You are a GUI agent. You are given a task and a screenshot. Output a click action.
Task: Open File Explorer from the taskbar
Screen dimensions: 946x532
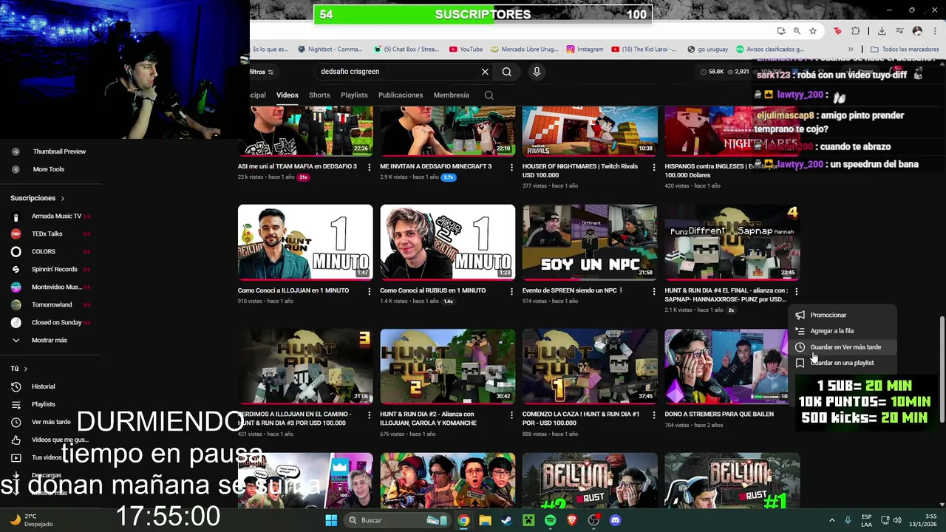(485, 520)
